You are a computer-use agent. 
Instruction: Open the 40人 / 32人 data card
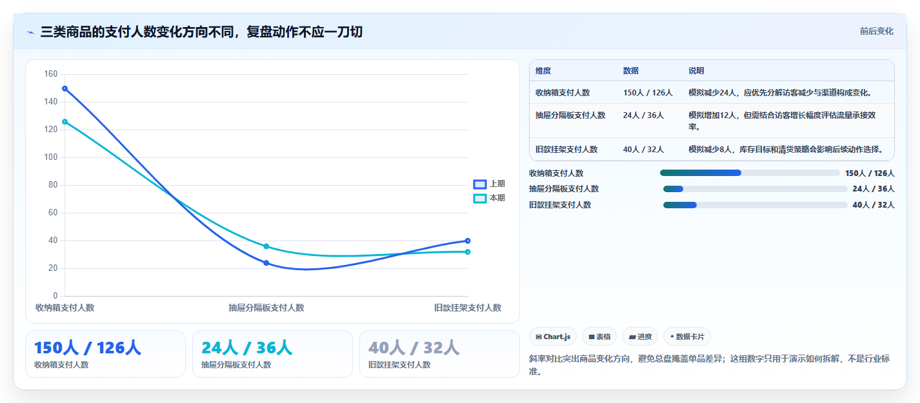tap(439, 354)
